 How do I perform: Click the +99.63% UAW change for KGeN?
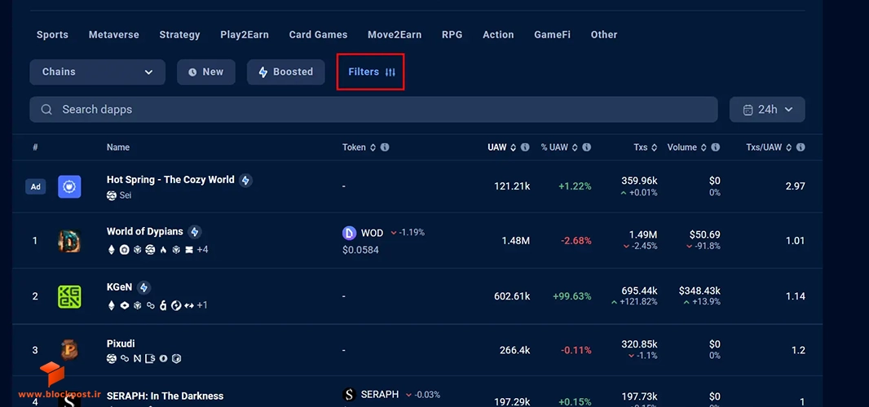[572, 296]
